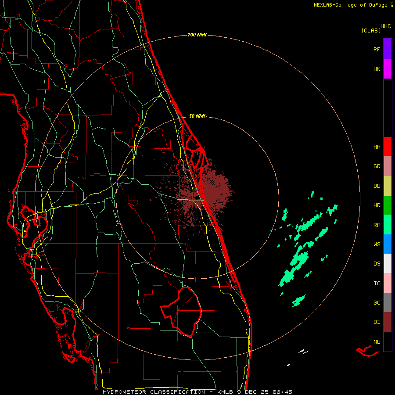The image size is (395, 395).
Task: Click the RA legend label
Action: pos(377,225)
